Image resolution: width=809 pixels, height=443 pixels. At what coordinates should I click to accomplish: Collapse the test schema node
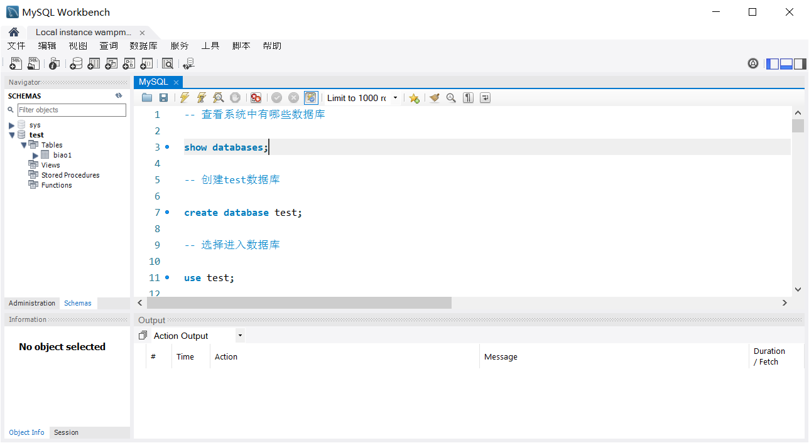click(11, 135)
